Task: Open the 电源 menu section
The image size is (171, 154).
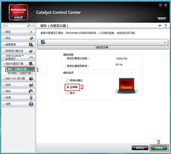Action: (x=18, y=98)
